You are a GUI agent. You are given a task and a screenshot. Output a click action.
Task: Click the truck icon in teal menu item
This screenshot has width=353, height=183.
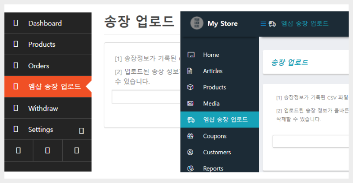[191, 120]
